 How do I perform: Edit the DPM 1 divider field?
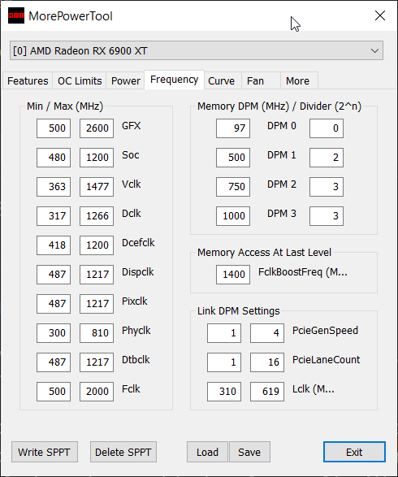pyautogui.click(x=327, y=158)
